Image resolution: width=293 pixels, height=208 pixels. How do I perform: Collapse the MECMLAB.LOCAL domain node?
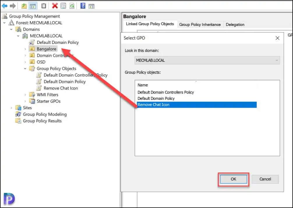[18, 36]
